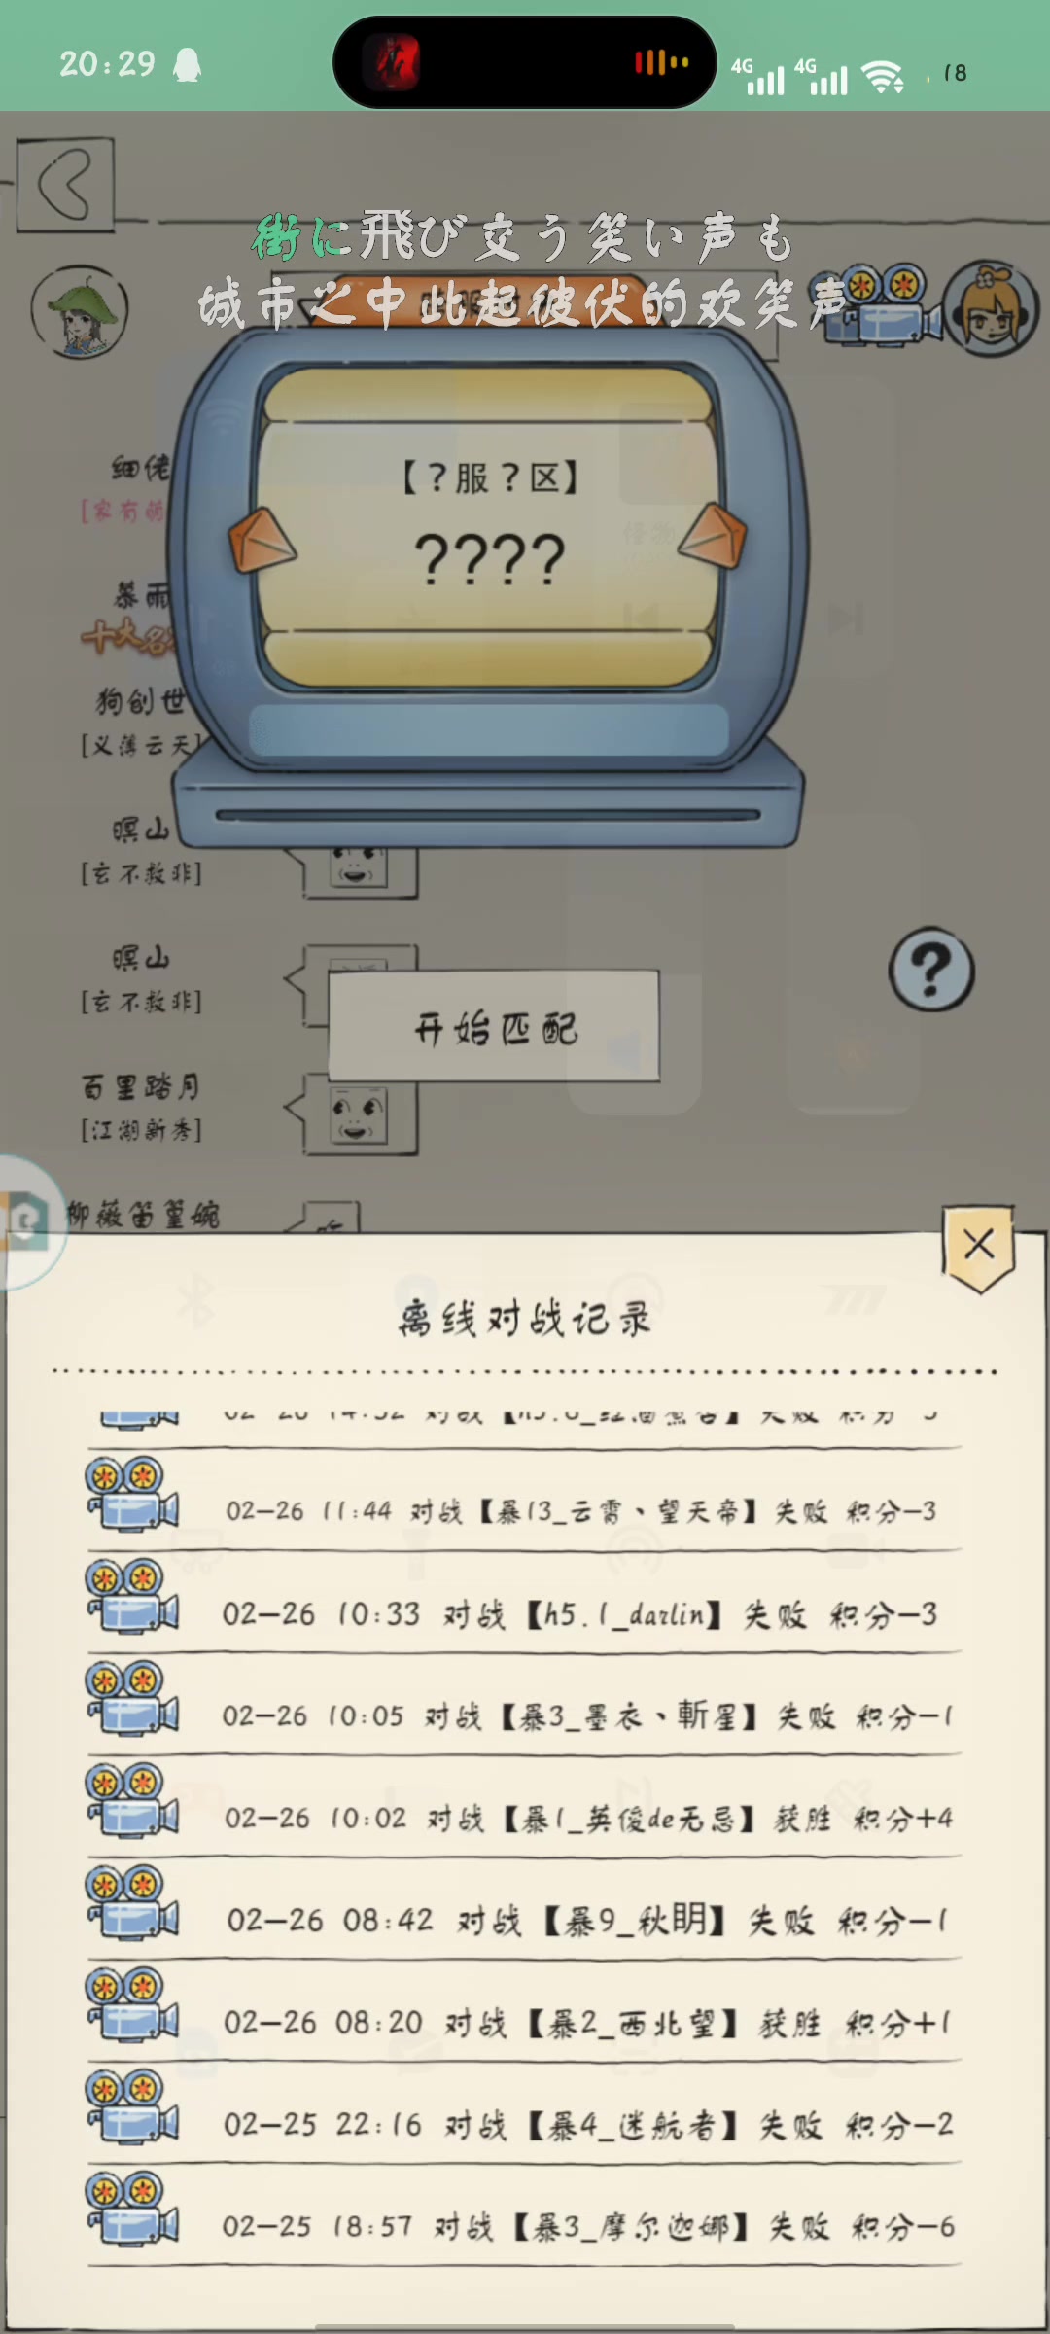Tap the back arrow button
This screenshot has width=1050, height=2334.
coord(66,184)
